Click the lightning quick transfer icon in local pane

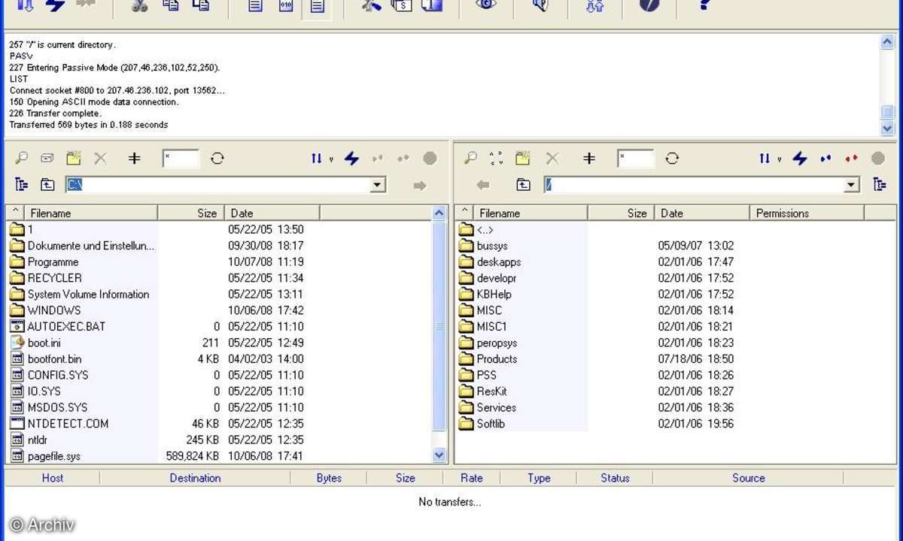point(351,159)
